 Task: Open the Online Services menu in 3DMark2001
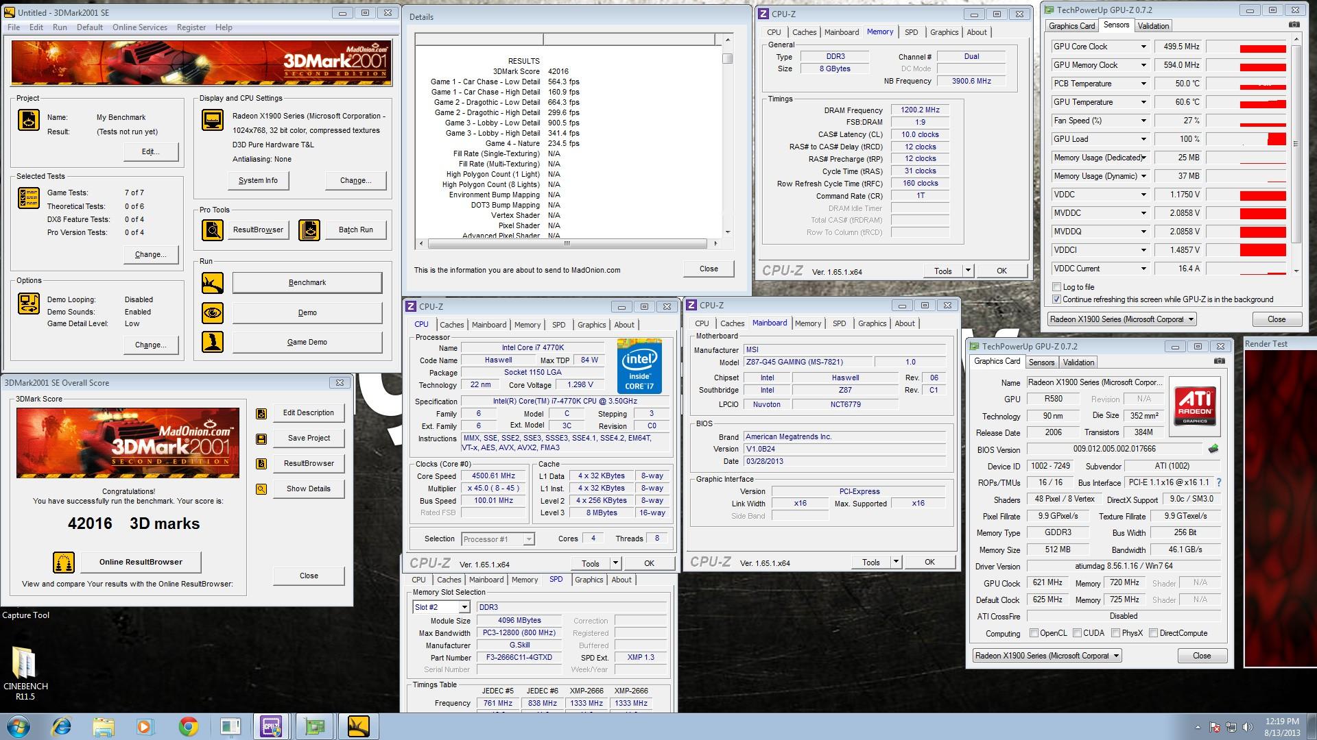[x=140, y=27]
